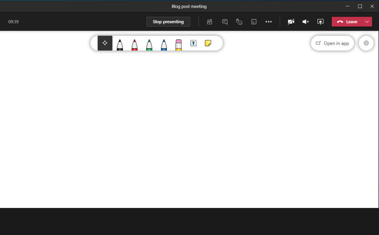
Task: Turn on the camera
Action: [x=291, y=22]
